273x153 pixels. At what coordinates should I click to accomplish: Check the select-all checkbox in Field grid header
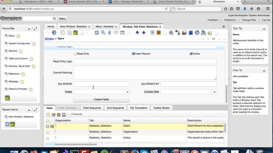click(x=47, y=120)
